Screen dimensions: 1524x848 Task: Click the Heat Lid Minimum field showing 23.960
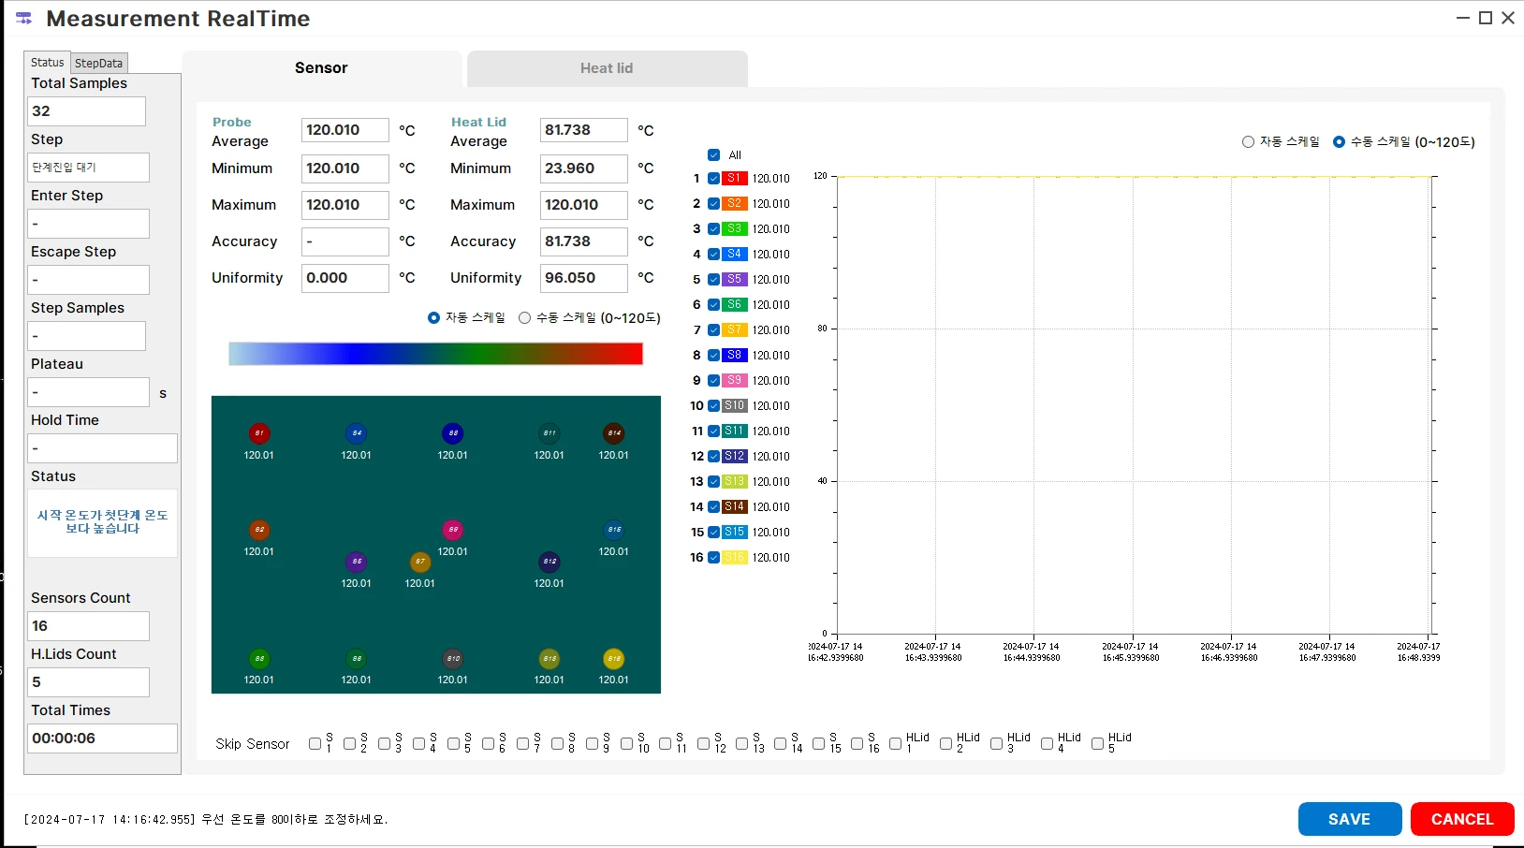pyautogui.click(x=583, y=168)
